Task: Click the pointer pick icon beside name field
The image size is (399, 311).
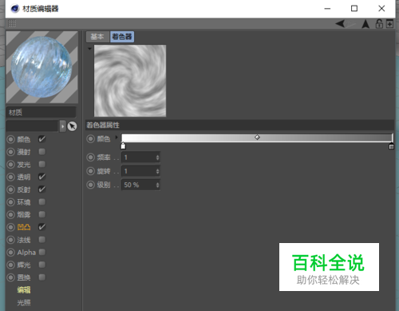Action: (72, 126)
